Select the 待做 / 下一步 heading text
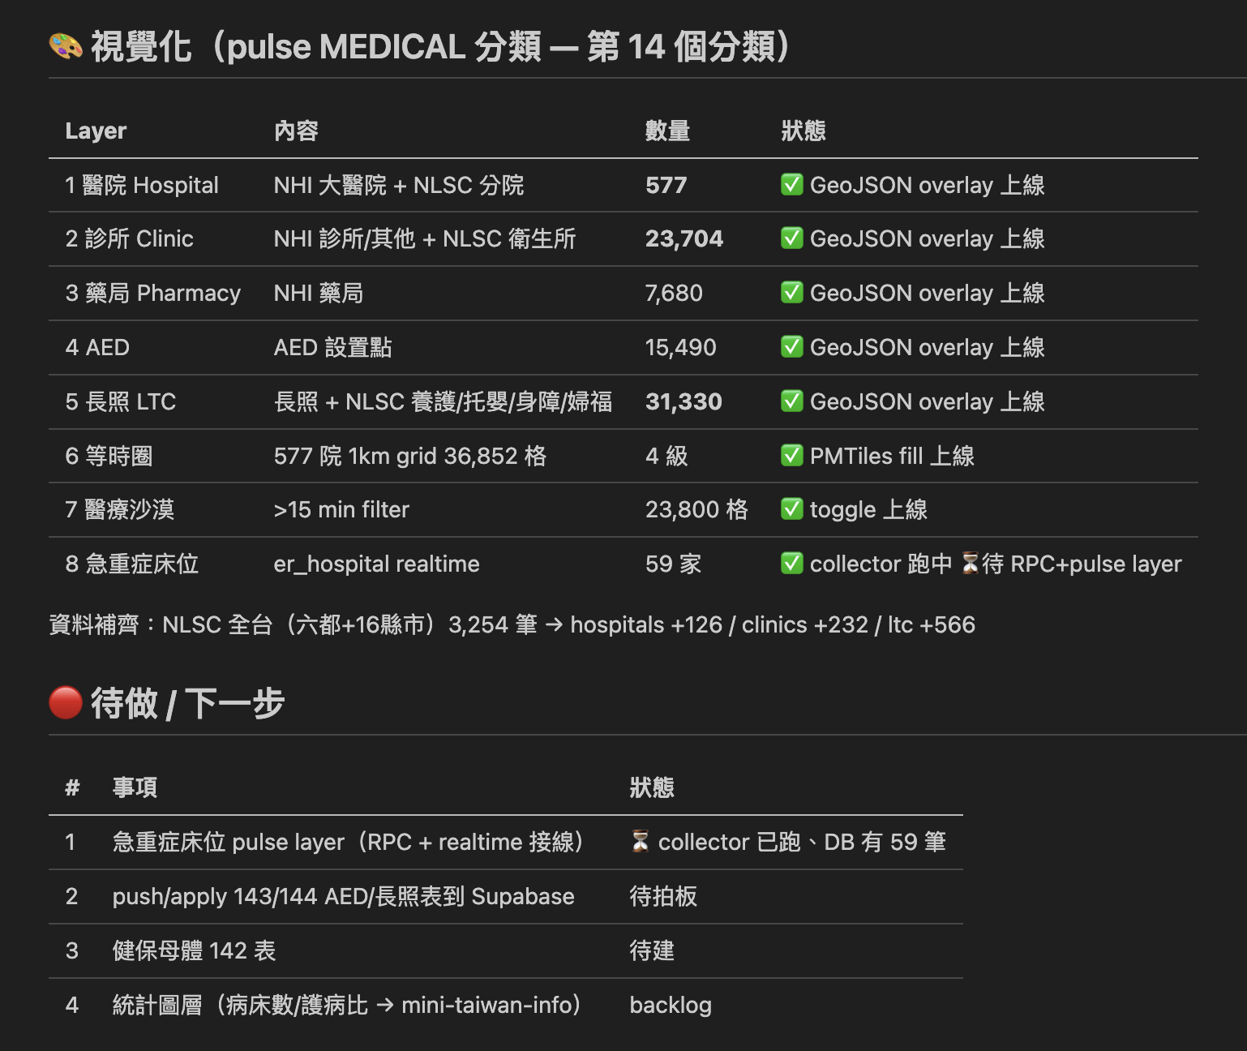Image resolution: width=1247 pixels, height=1051 pixels. [x=187, y=703]
